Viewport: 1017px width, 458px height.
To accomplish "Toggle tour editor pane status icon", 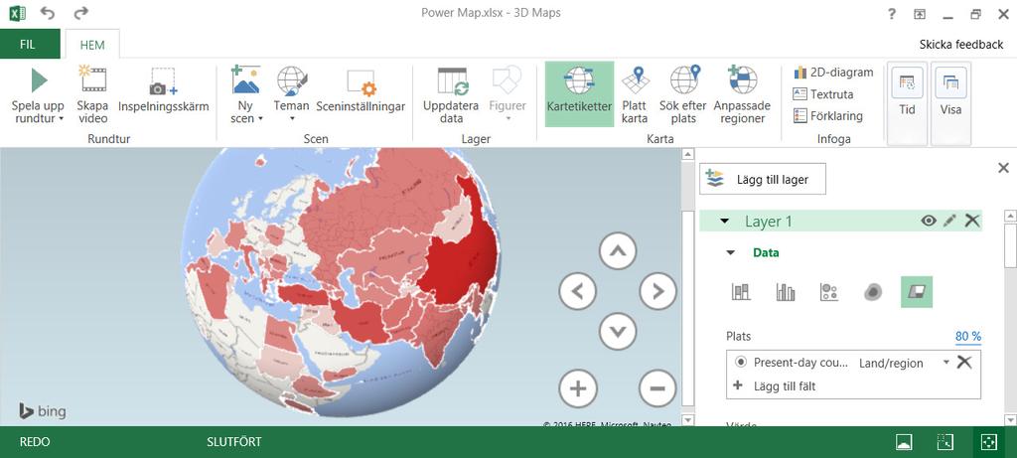I will tap(904, 442).
